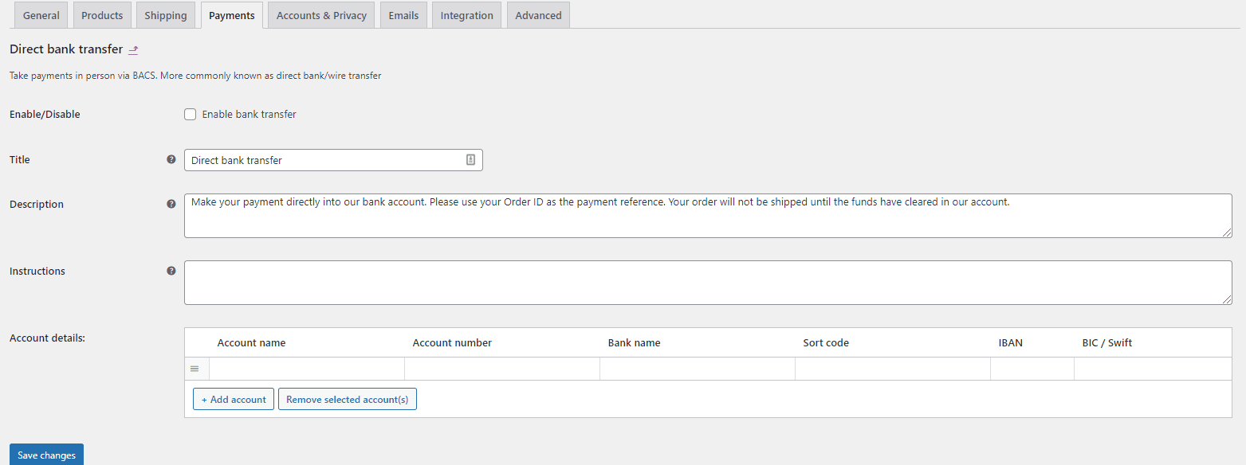Click the help icon next to Title
The image size is (1246, 465).
pyautogui.click(x=171, y=159)
